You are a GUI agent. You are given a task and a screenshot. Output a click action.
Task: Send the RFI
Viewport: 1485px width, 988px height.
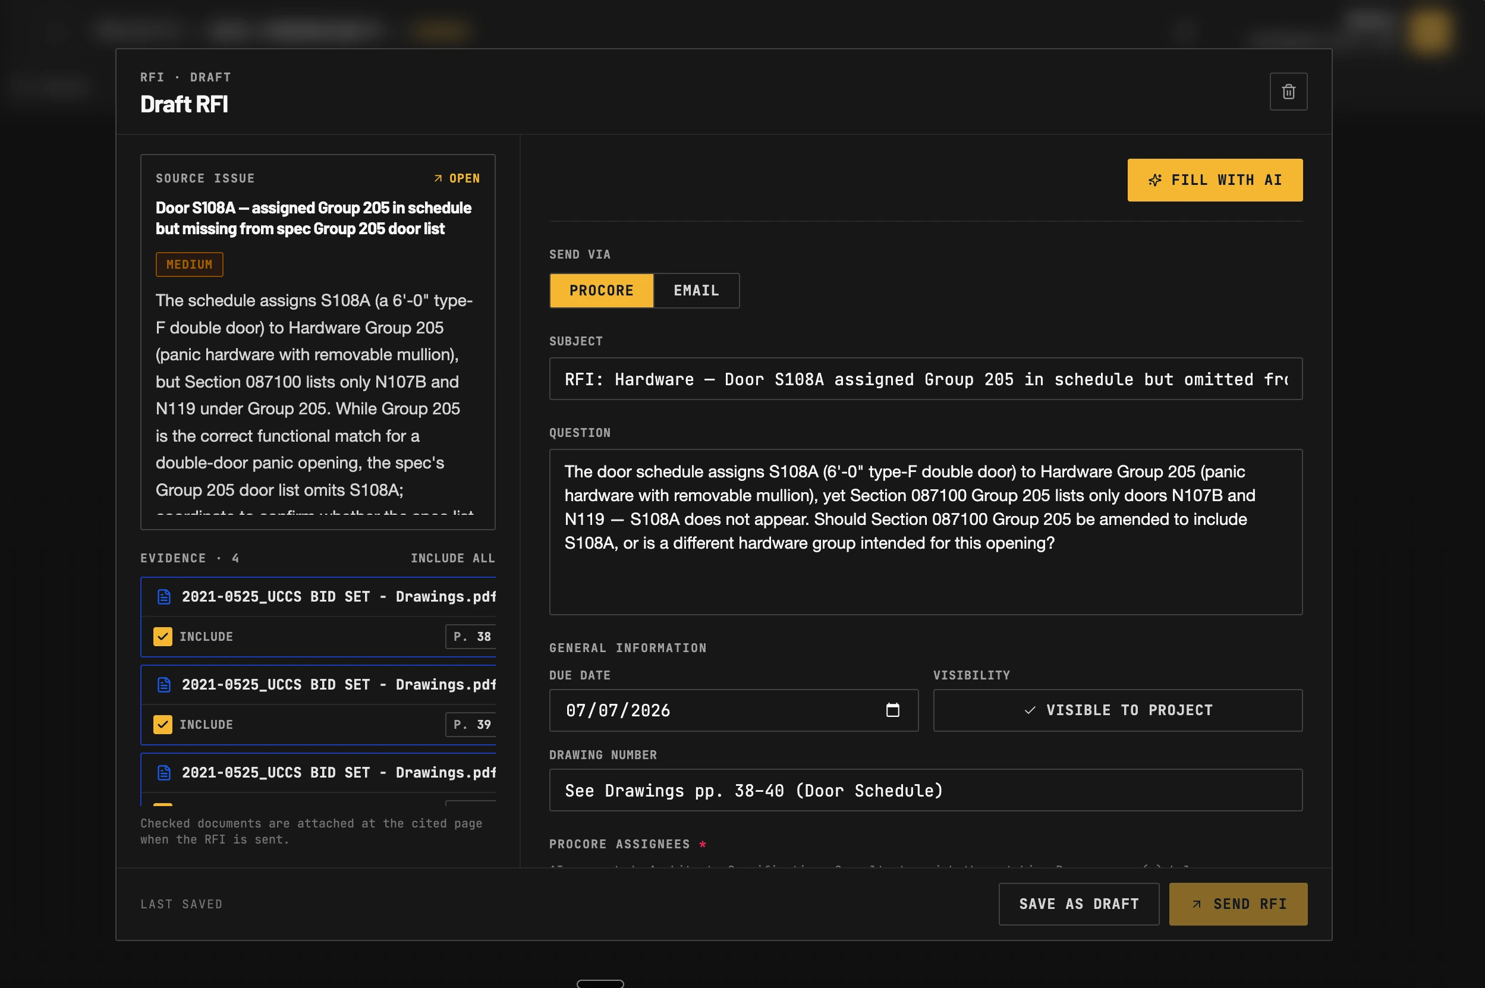pyautogui.click(x=1238, y=904)
